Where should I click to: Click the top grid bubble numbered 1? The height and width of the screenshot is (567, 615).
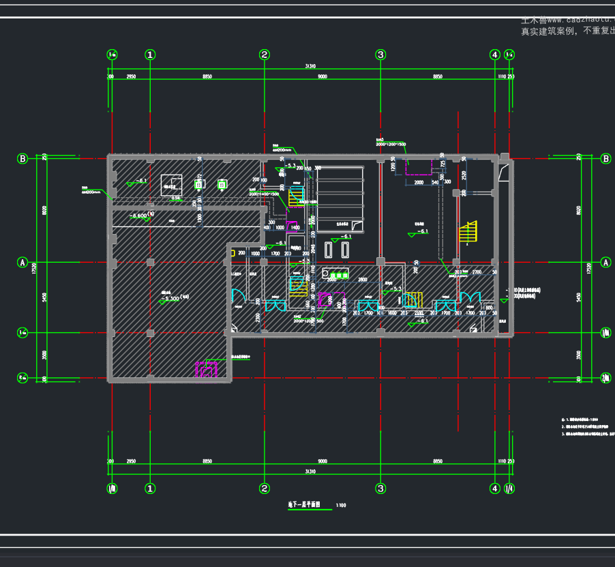click(x=150, y=55)
